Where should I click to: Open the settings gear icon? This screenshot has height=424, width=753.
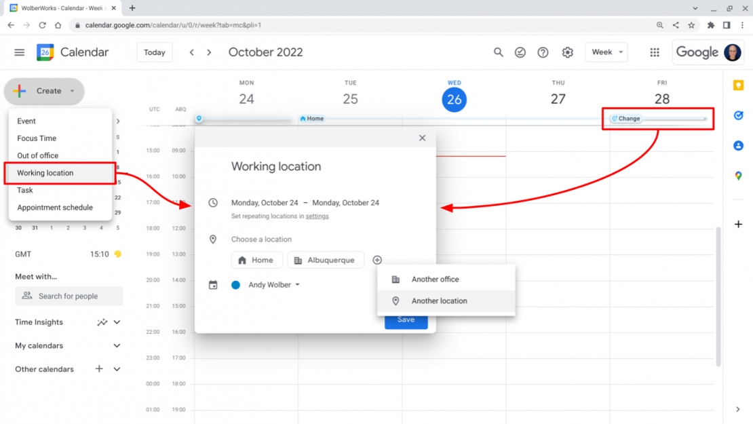[568, 52]
